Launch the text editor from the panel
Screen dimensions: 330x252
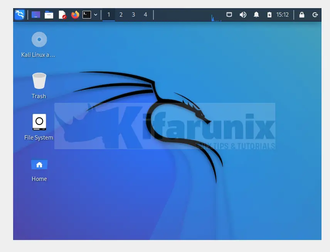[x=62, y=15]
